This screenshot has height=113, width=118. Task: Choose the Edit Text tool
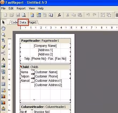3,41
